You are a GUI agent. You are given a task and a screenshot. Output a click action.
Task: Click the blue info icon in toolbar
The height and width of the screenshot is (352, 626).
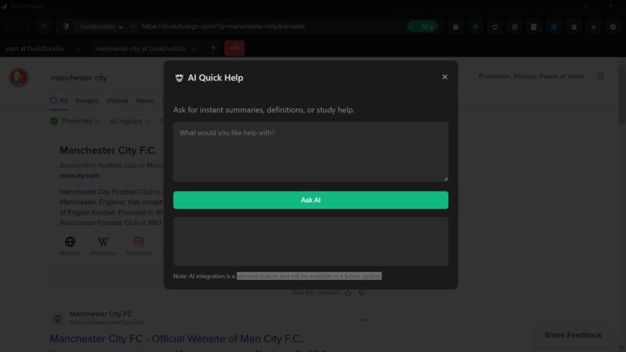[x=554, y=26]
